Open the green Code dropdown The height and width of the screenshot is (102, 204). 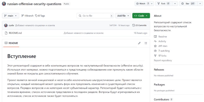pos(141,16)
